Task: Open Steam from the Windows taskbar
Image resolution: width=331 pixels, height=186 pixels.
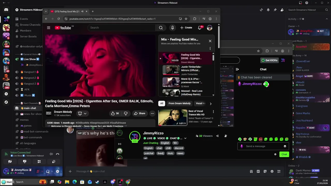Action: coord(97,182)
